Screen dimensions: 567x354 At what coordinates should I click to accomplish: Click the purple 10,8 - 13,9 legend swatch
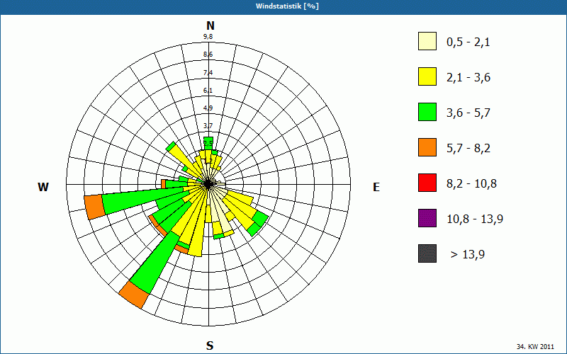pyautogui.click(x=427, y=218)
